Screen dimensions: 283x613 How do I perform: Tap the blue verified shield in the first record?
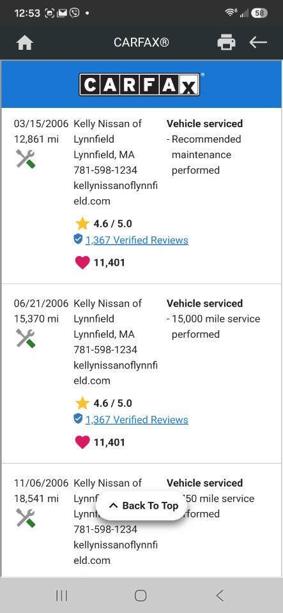click(78, 239)
